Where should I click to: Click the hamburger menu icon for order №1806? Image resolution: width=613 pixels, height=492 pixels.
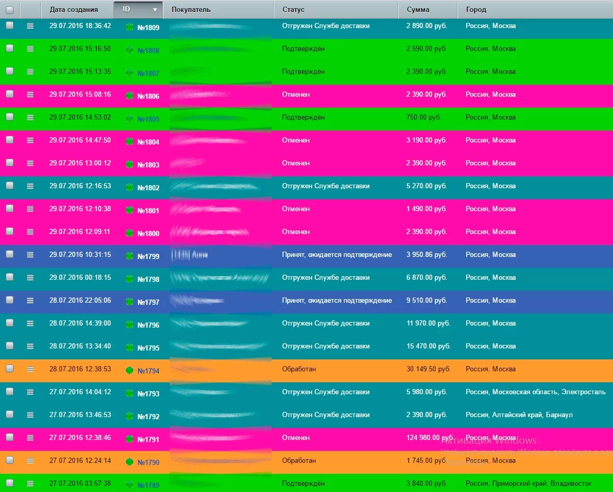[30, 94]
